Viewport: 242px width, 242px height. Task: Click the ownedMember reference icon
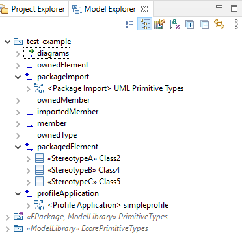tap(29, 100)
